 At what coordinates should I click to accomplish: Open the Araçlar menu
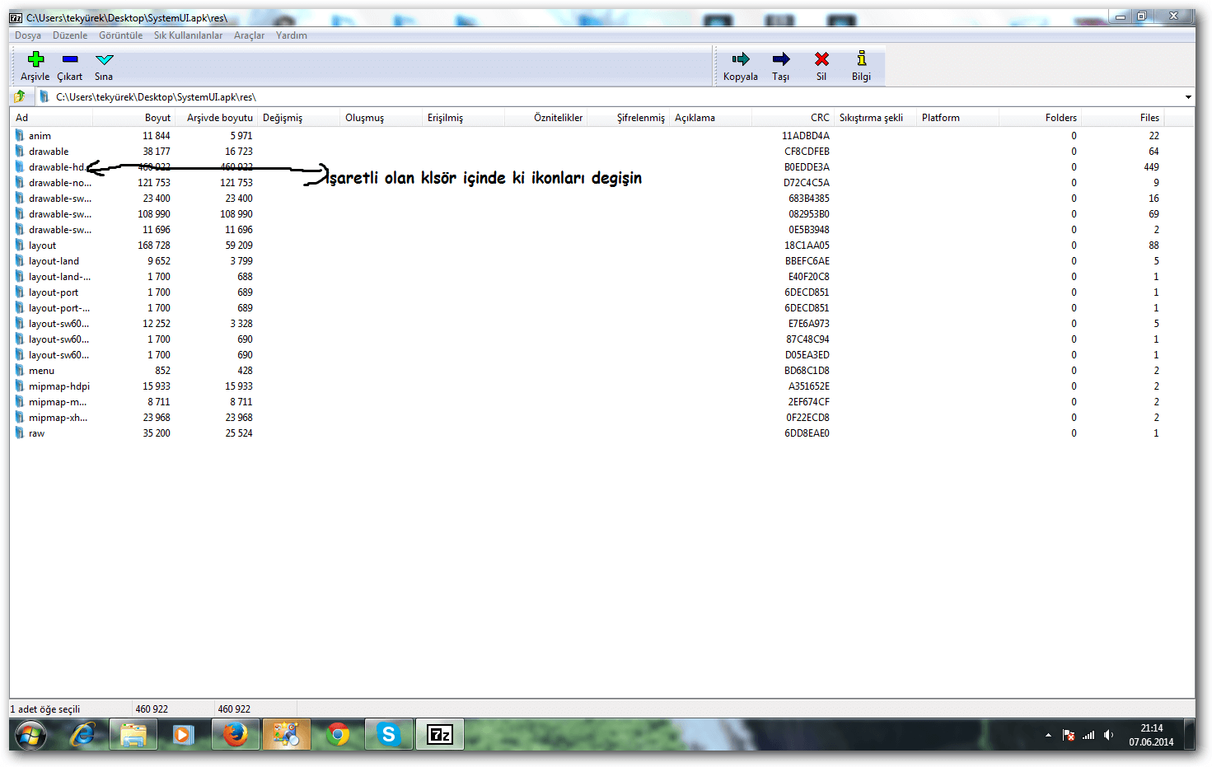249,35
